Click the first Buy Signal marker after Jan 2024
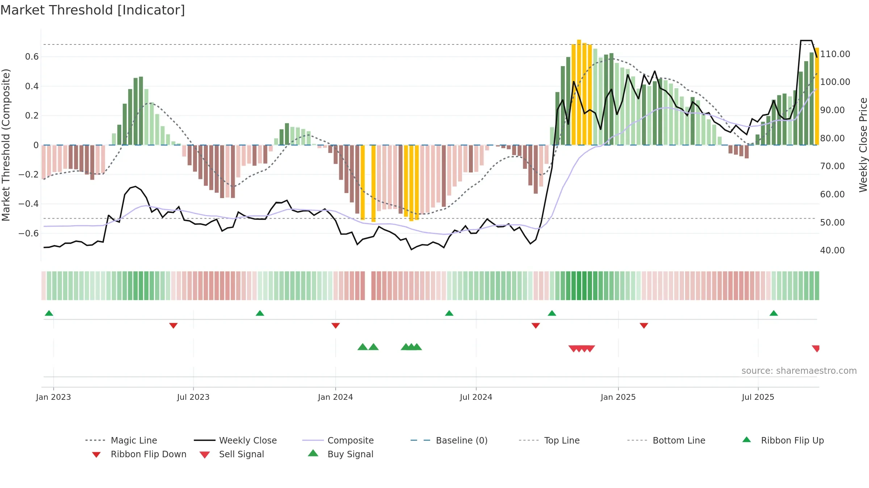 [x=362, y=347]
